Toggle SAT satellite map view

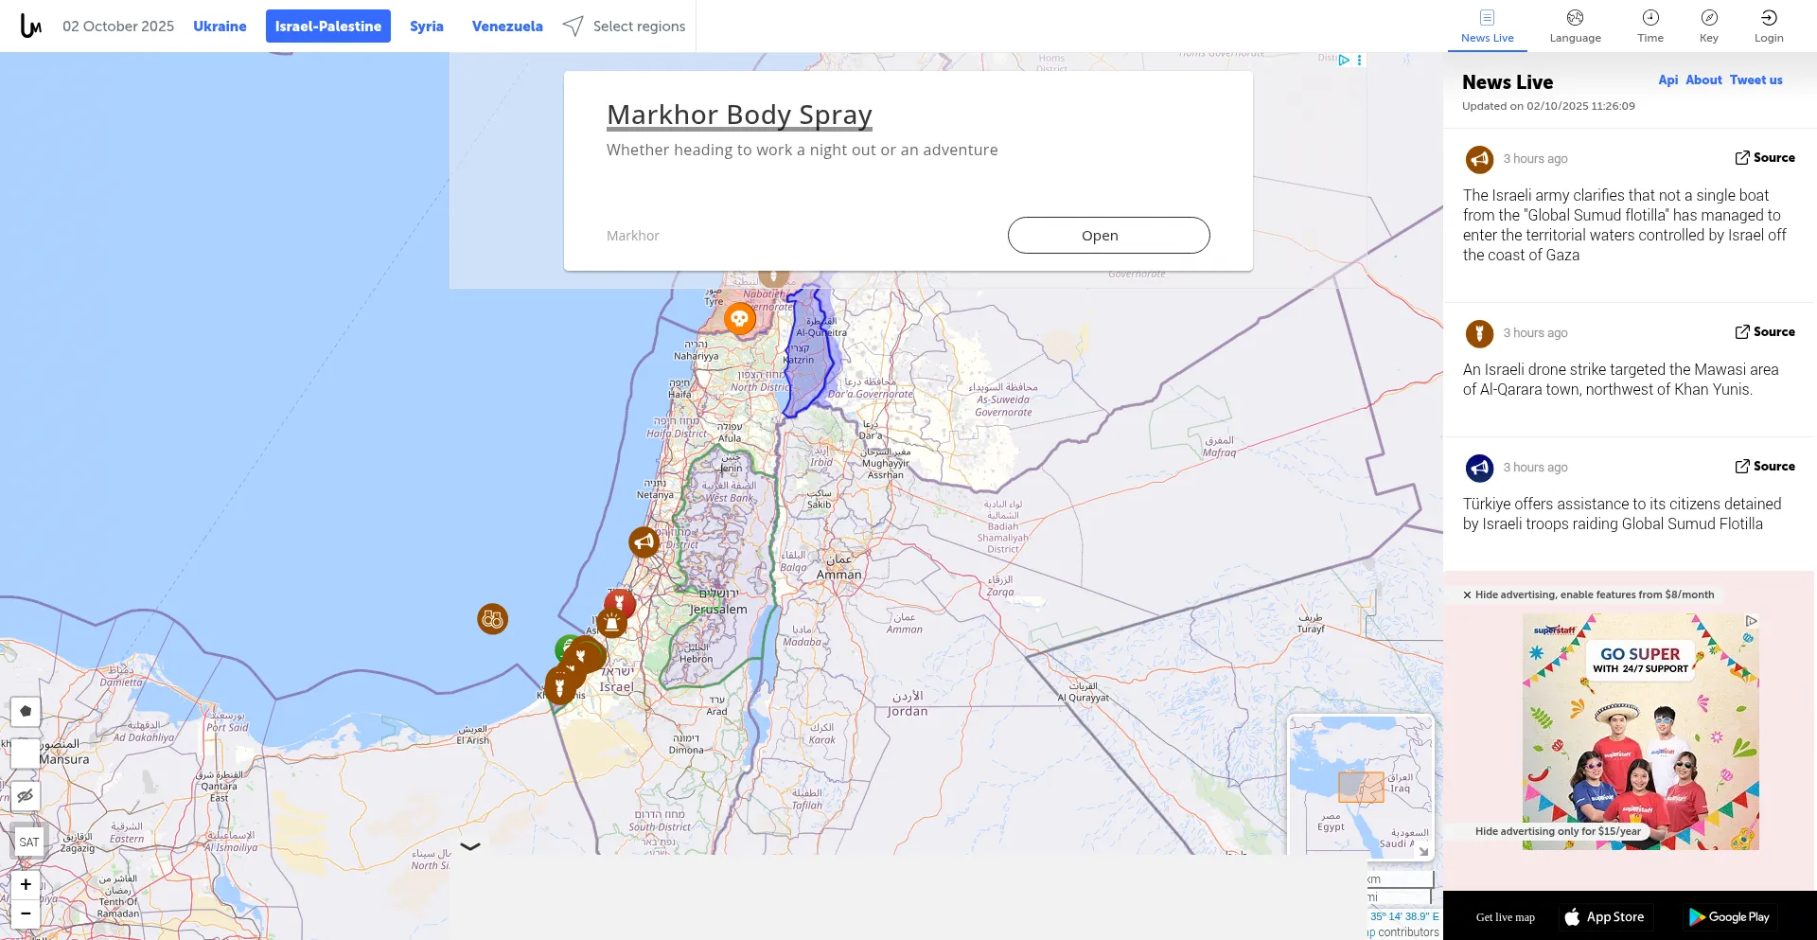coord(29,842)
